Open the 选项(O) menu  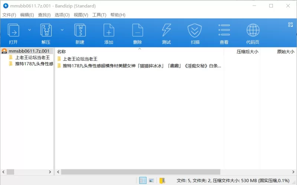click(x=62, y=15)
